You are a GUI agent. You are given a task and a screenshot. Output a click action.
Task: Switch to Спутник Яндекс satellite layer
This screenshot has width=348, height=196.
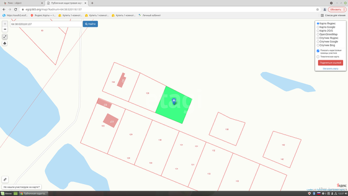click(318, 38)
